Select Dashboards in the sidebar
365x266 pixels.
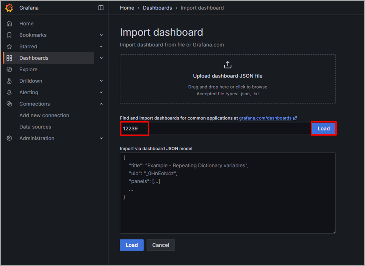[x=34, y=58]
